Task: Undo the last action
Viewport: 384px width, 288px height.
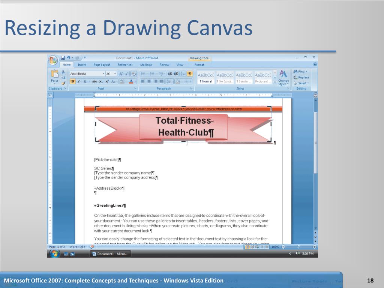Action: pyautogui.click(x=69, y=58)
